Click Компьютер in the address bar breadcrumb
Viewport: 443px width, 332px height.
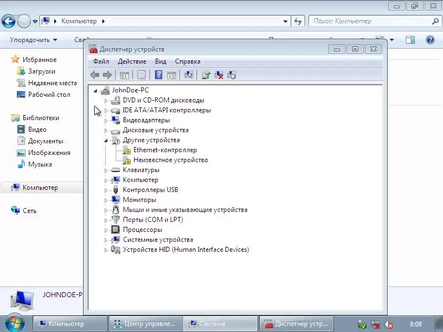point(79,21)
